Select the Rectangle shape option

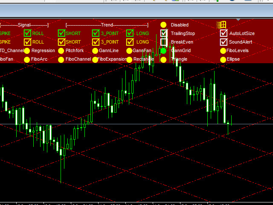tap(129, 60)
